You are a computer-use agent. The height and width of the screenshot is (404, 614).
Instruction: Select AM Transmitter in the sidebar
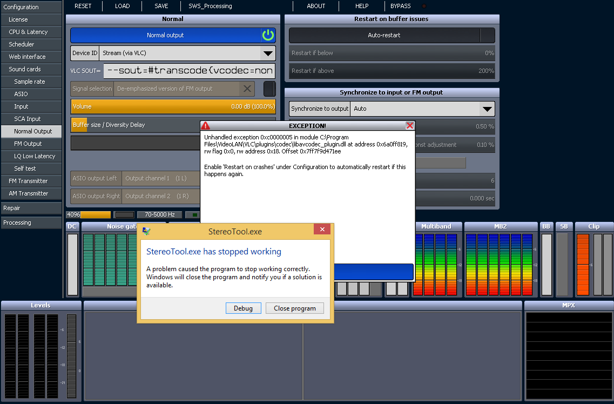(31, 193)
